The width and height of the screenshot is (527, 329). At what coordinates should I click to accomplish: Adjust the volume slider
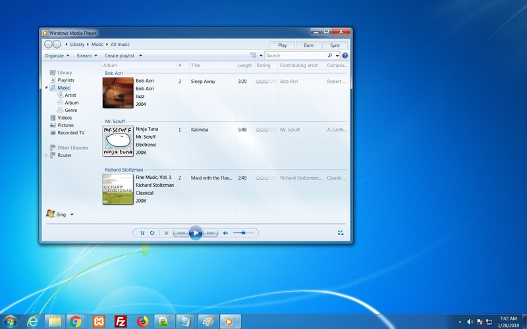tap(243, 233)
